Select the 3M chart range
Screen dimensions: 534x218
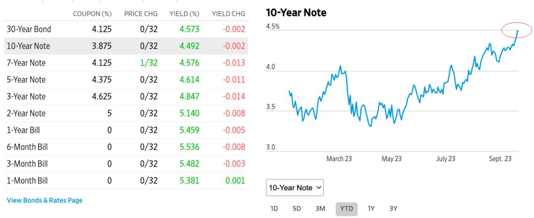click(321, 209)
